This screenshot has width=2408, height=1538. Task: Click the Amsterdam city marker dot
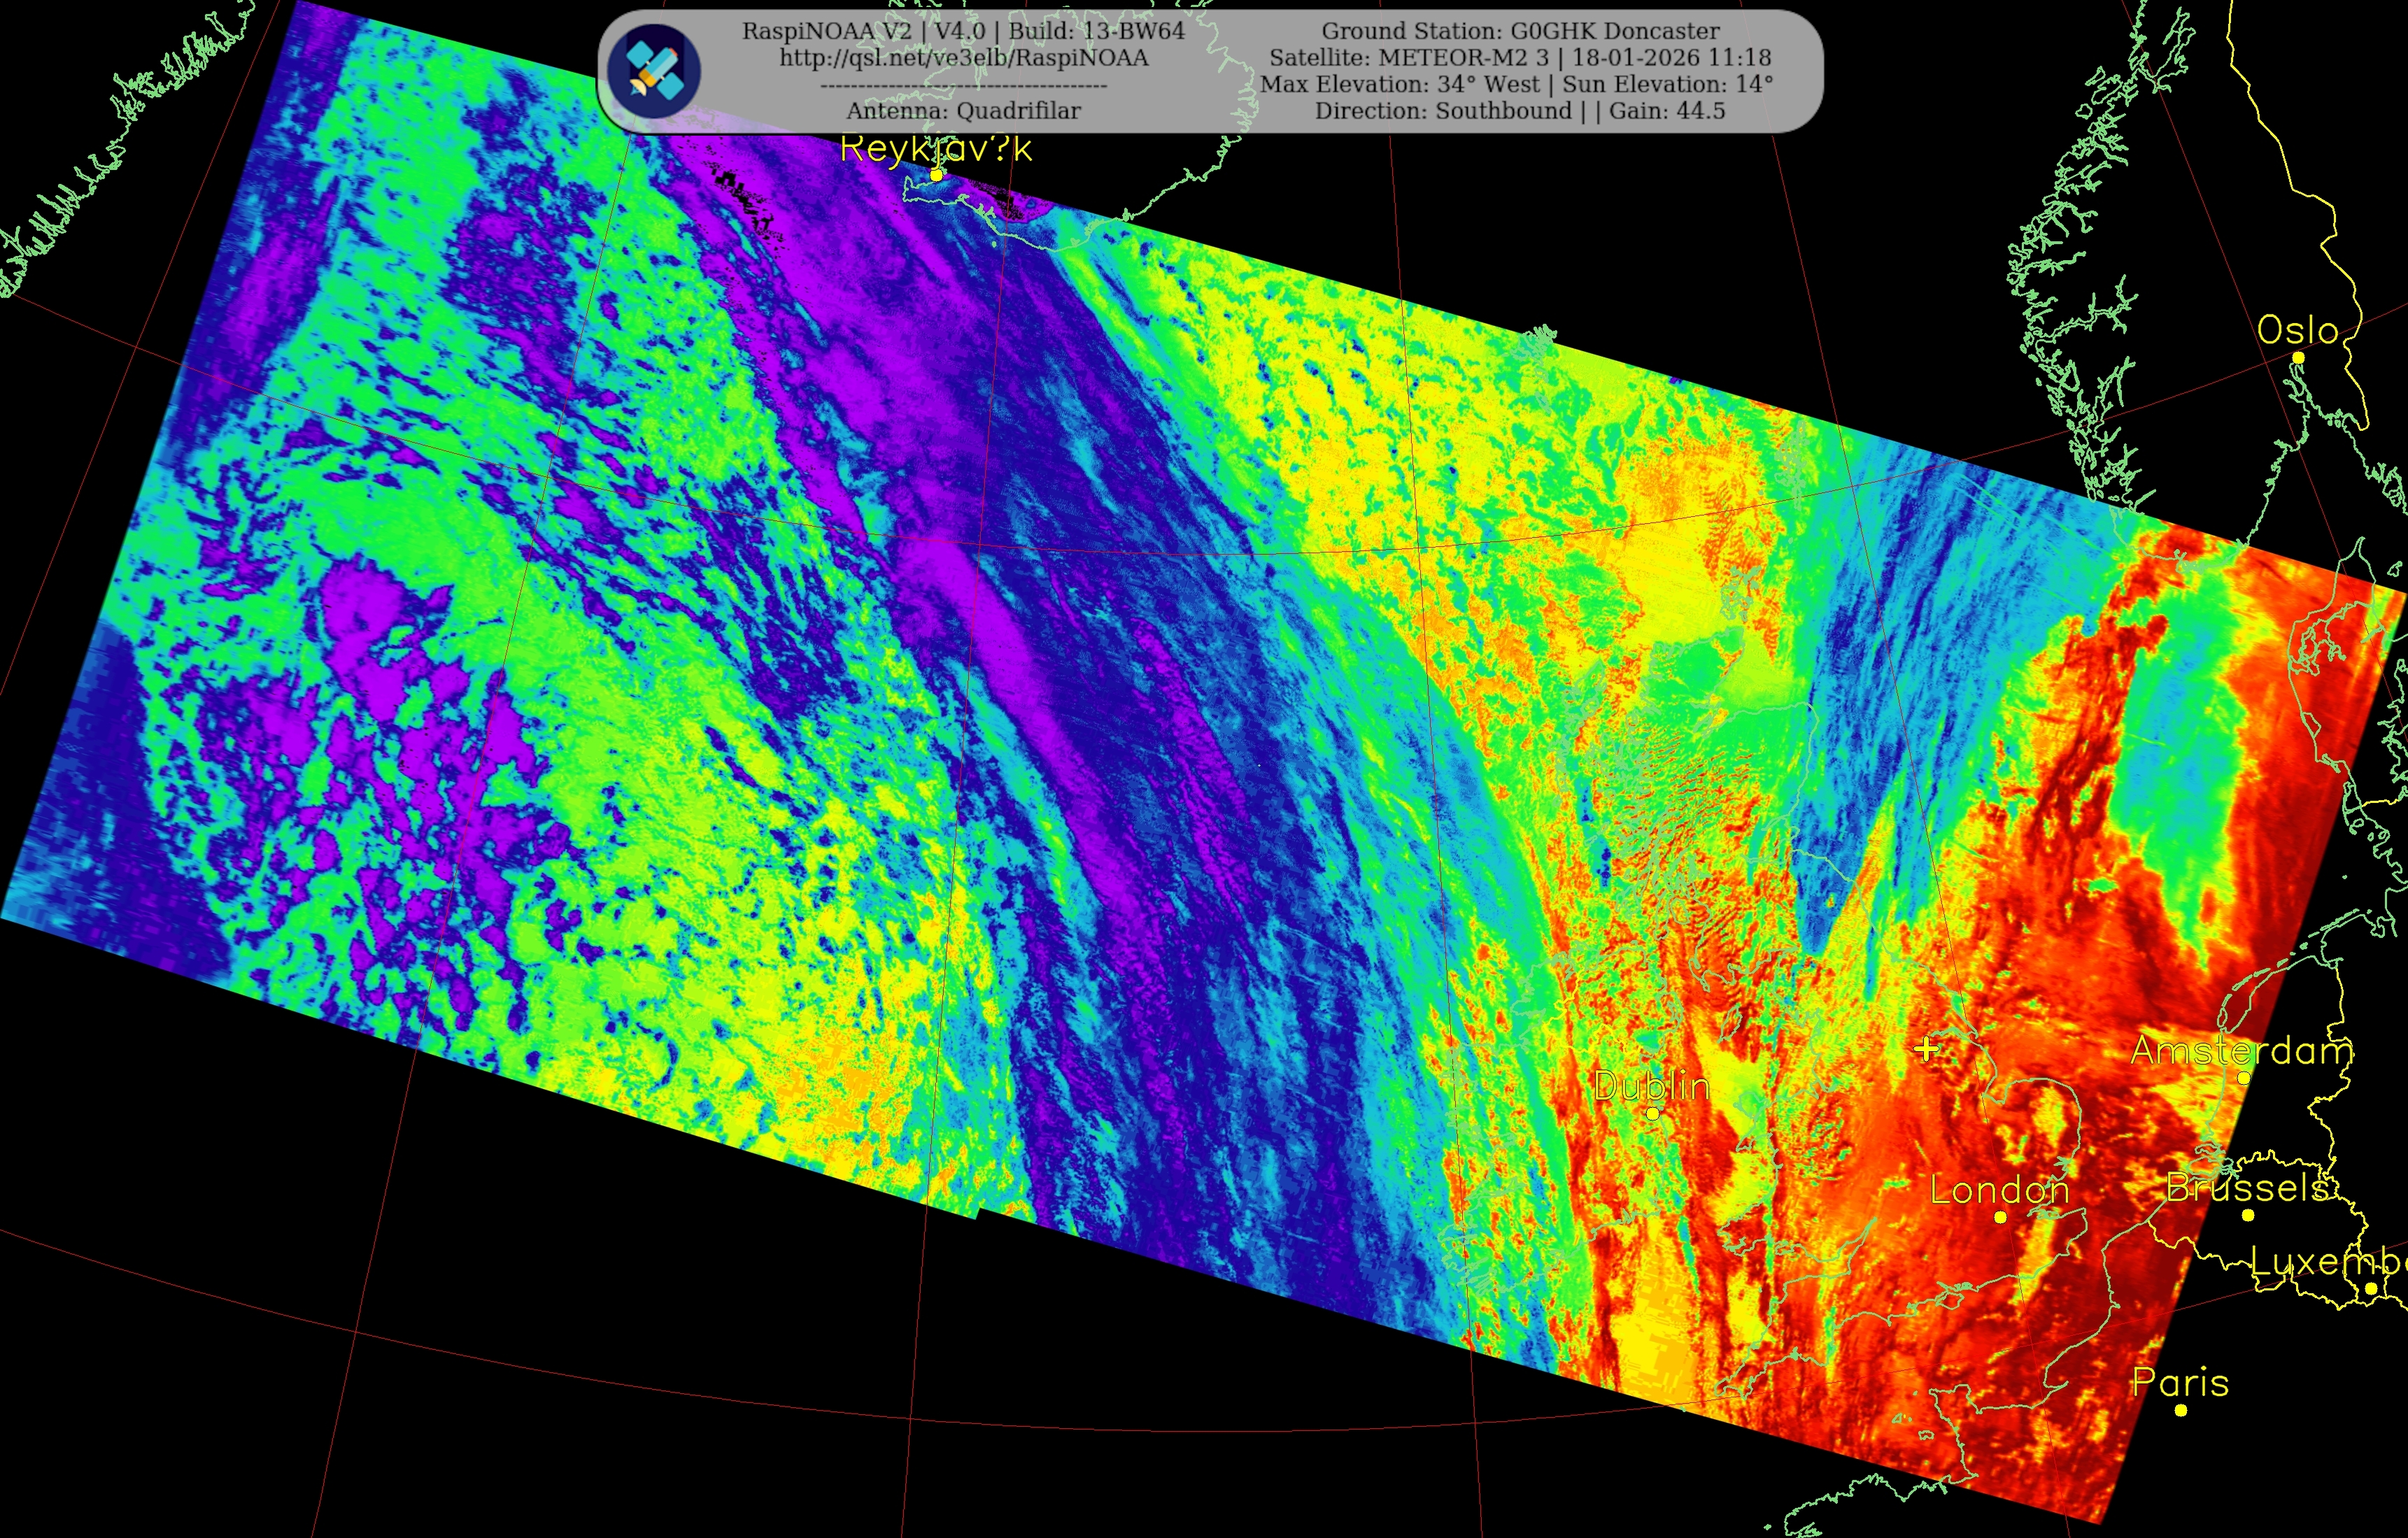(2244, 1078)
